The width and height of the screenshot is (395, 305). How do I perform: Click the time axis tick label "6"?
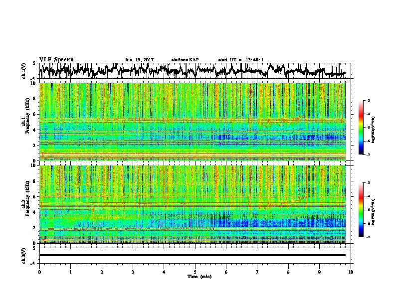point(226,272)
